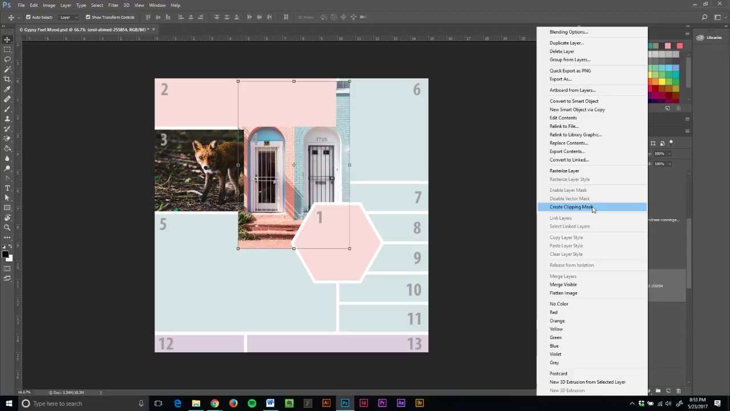Toggle Quick Mask mode
Screen dimensions: 730x411
tap(7, 268)
